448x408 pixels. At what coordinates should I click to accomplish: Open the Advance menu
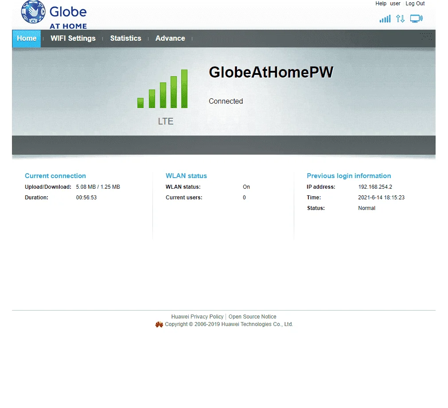tap(170, 38)
